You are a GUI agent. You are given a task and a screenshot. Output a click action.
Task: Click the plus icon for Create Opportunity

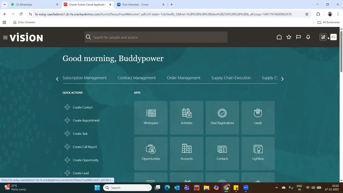(67, 160)
